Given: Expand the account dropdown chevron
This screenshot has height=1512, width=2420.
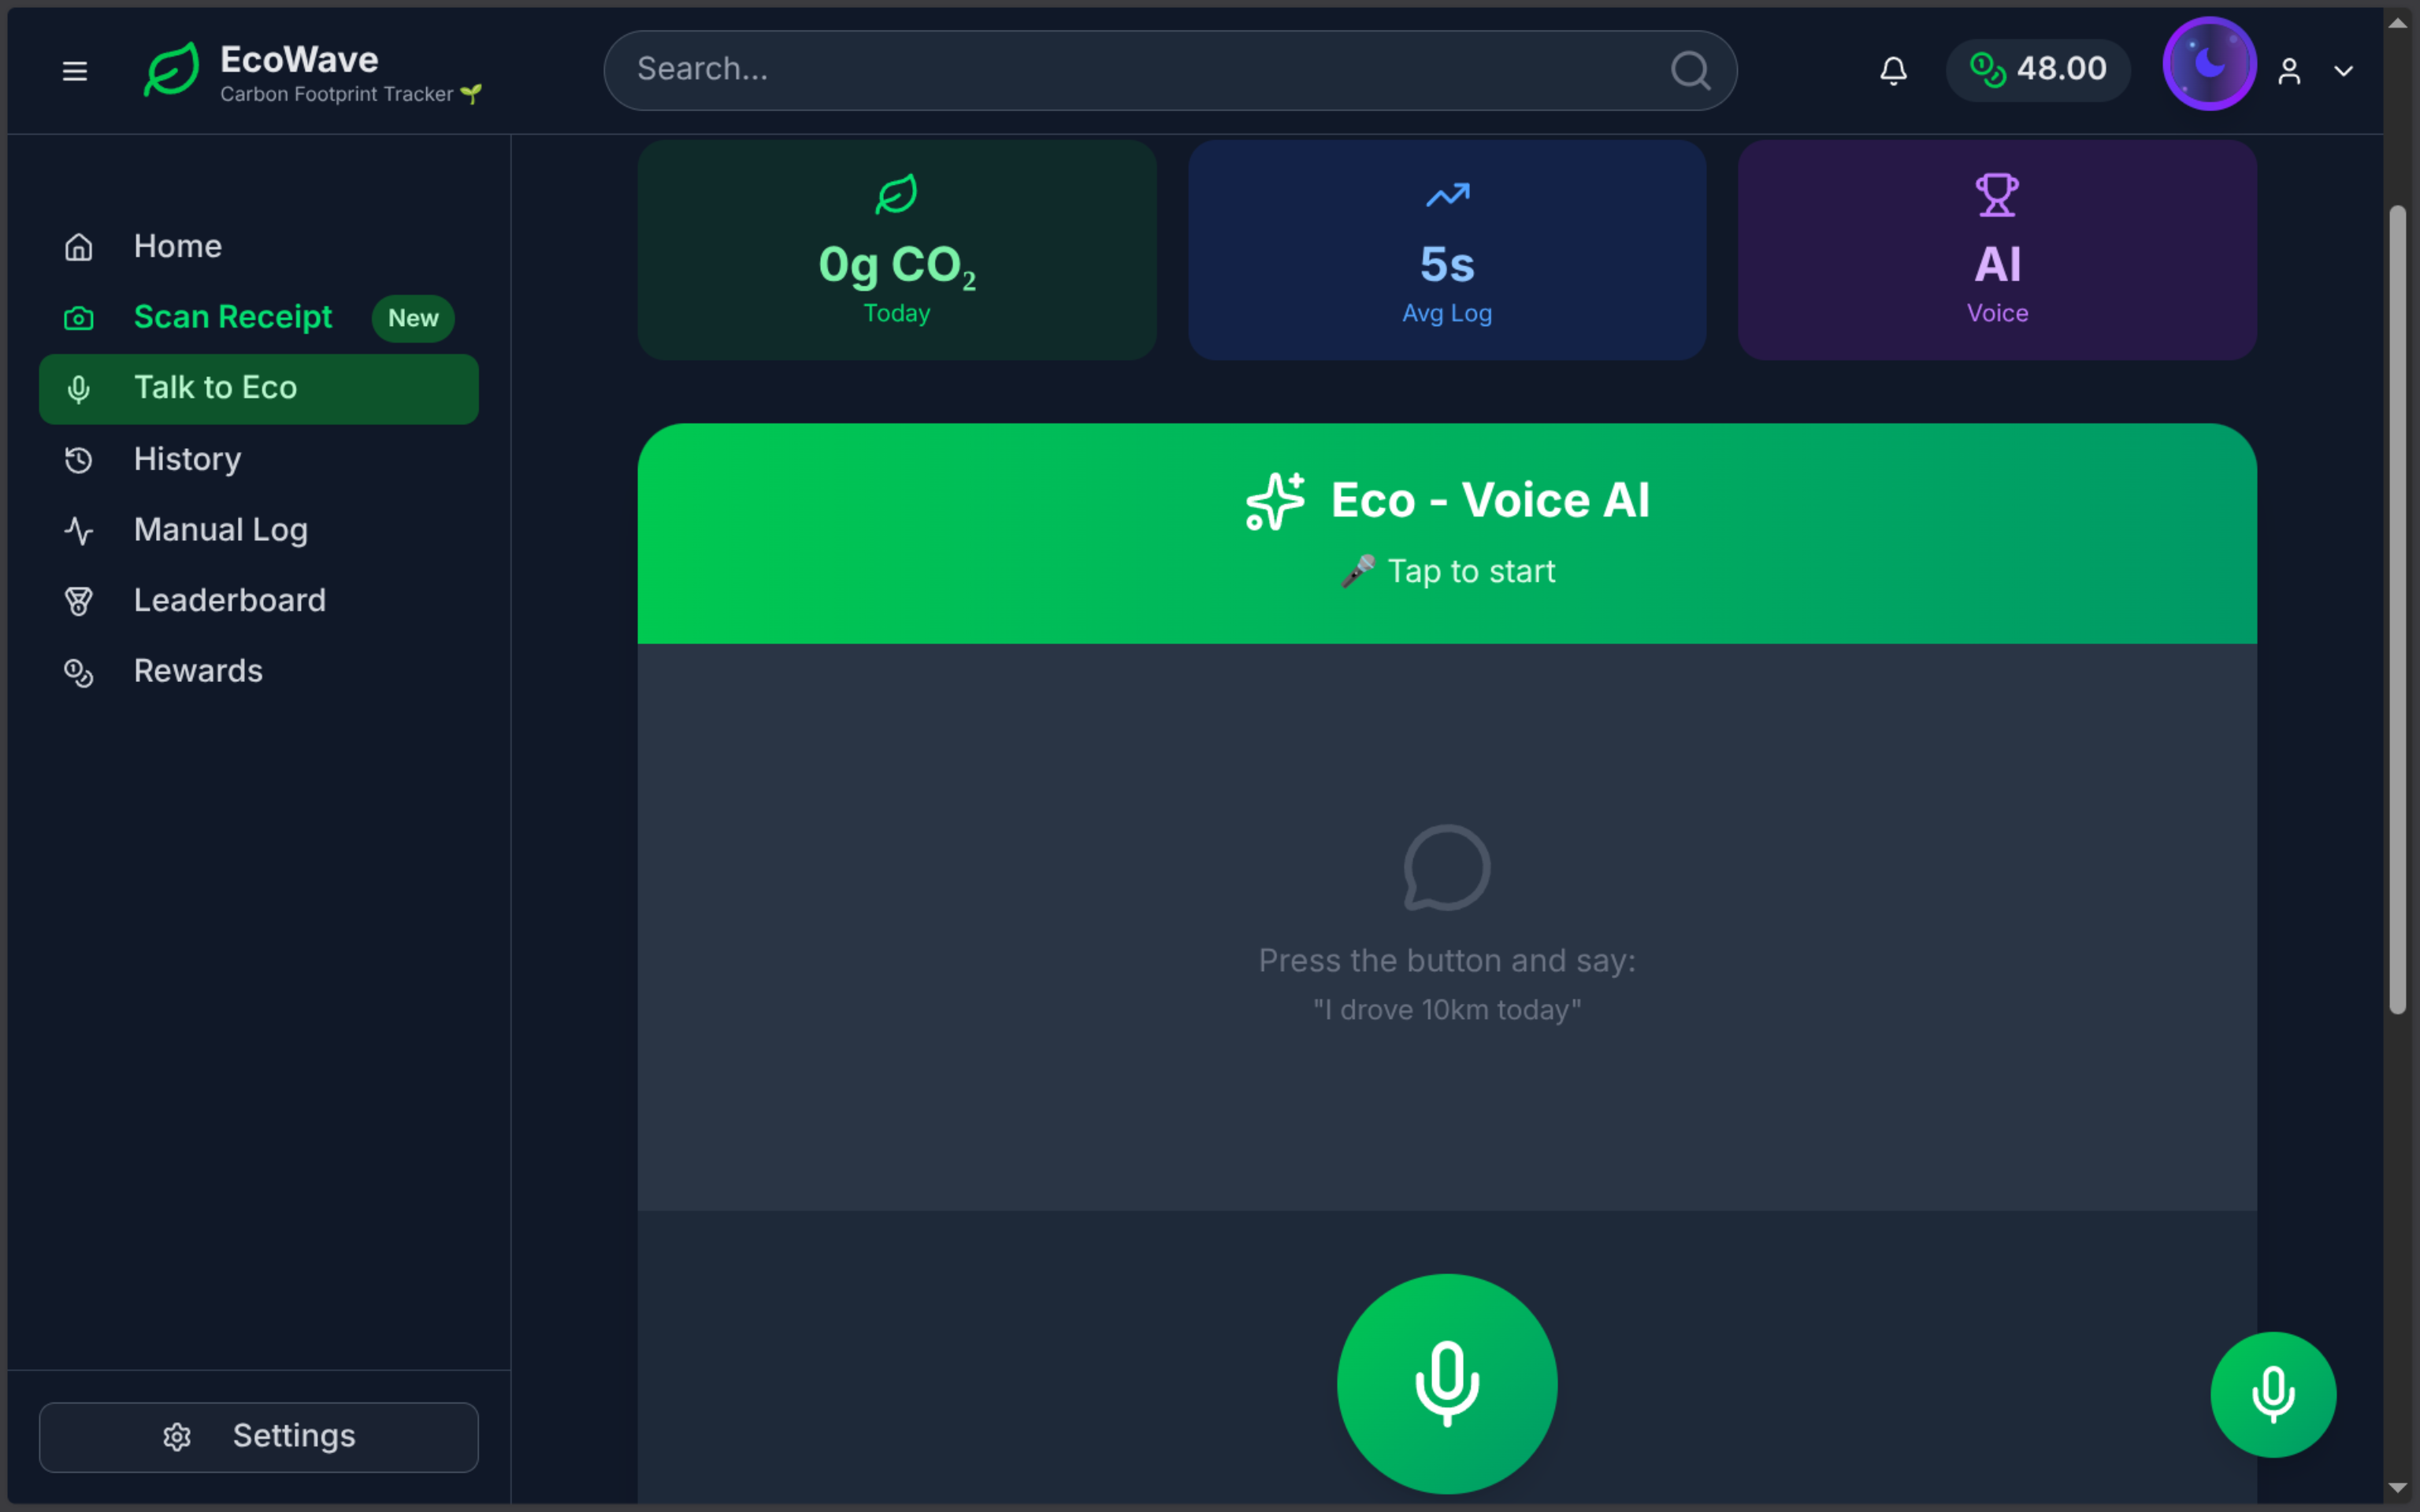Looking at the screenshot, I should [2343, 71].
